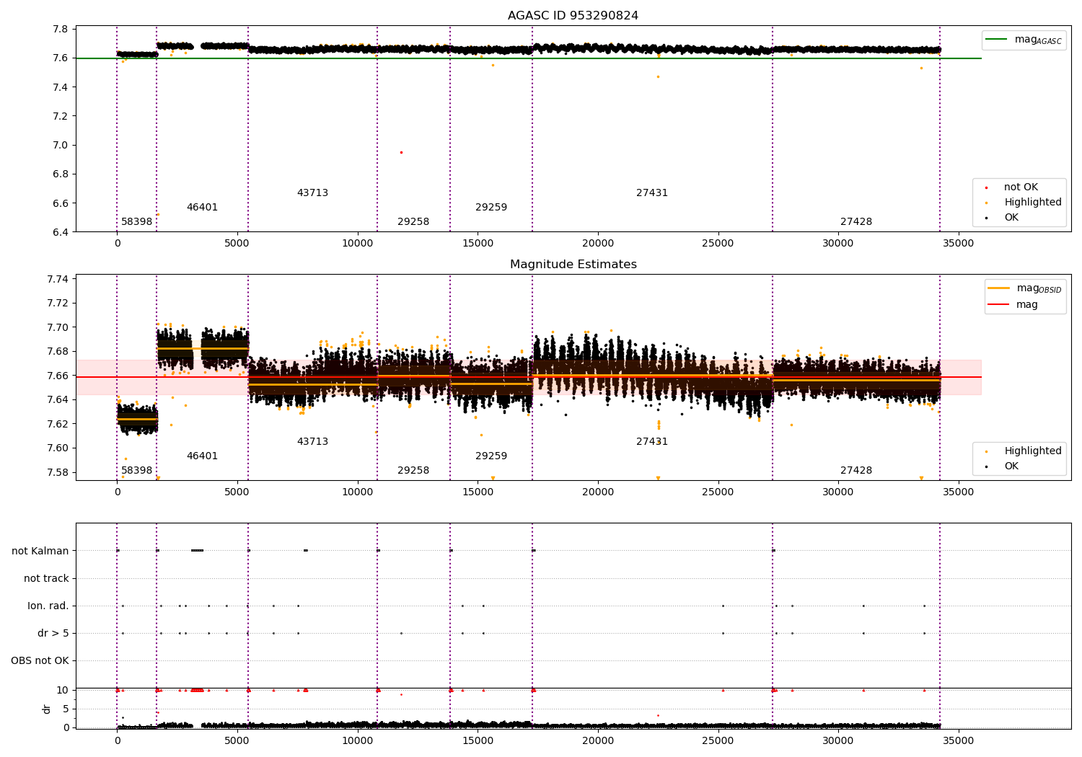Click obsid label 46401 in the AGASC ID plot

click(202, 208)
